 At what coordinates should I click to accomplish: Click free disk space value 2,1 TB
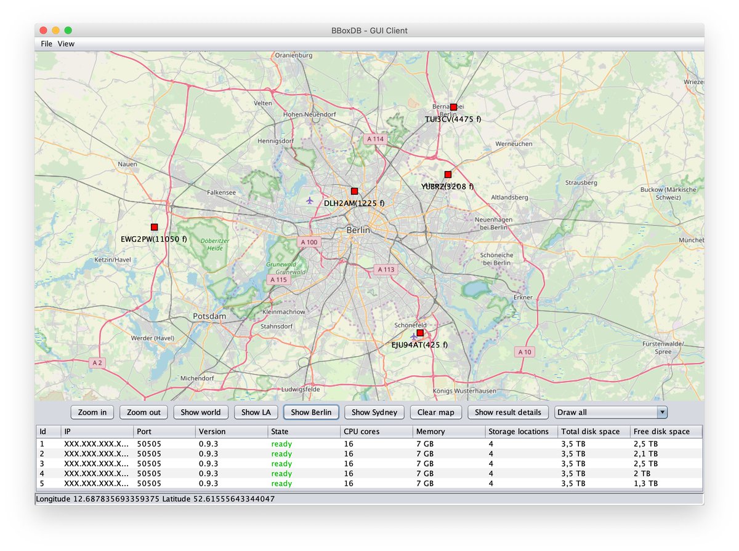tap(645, 453)
